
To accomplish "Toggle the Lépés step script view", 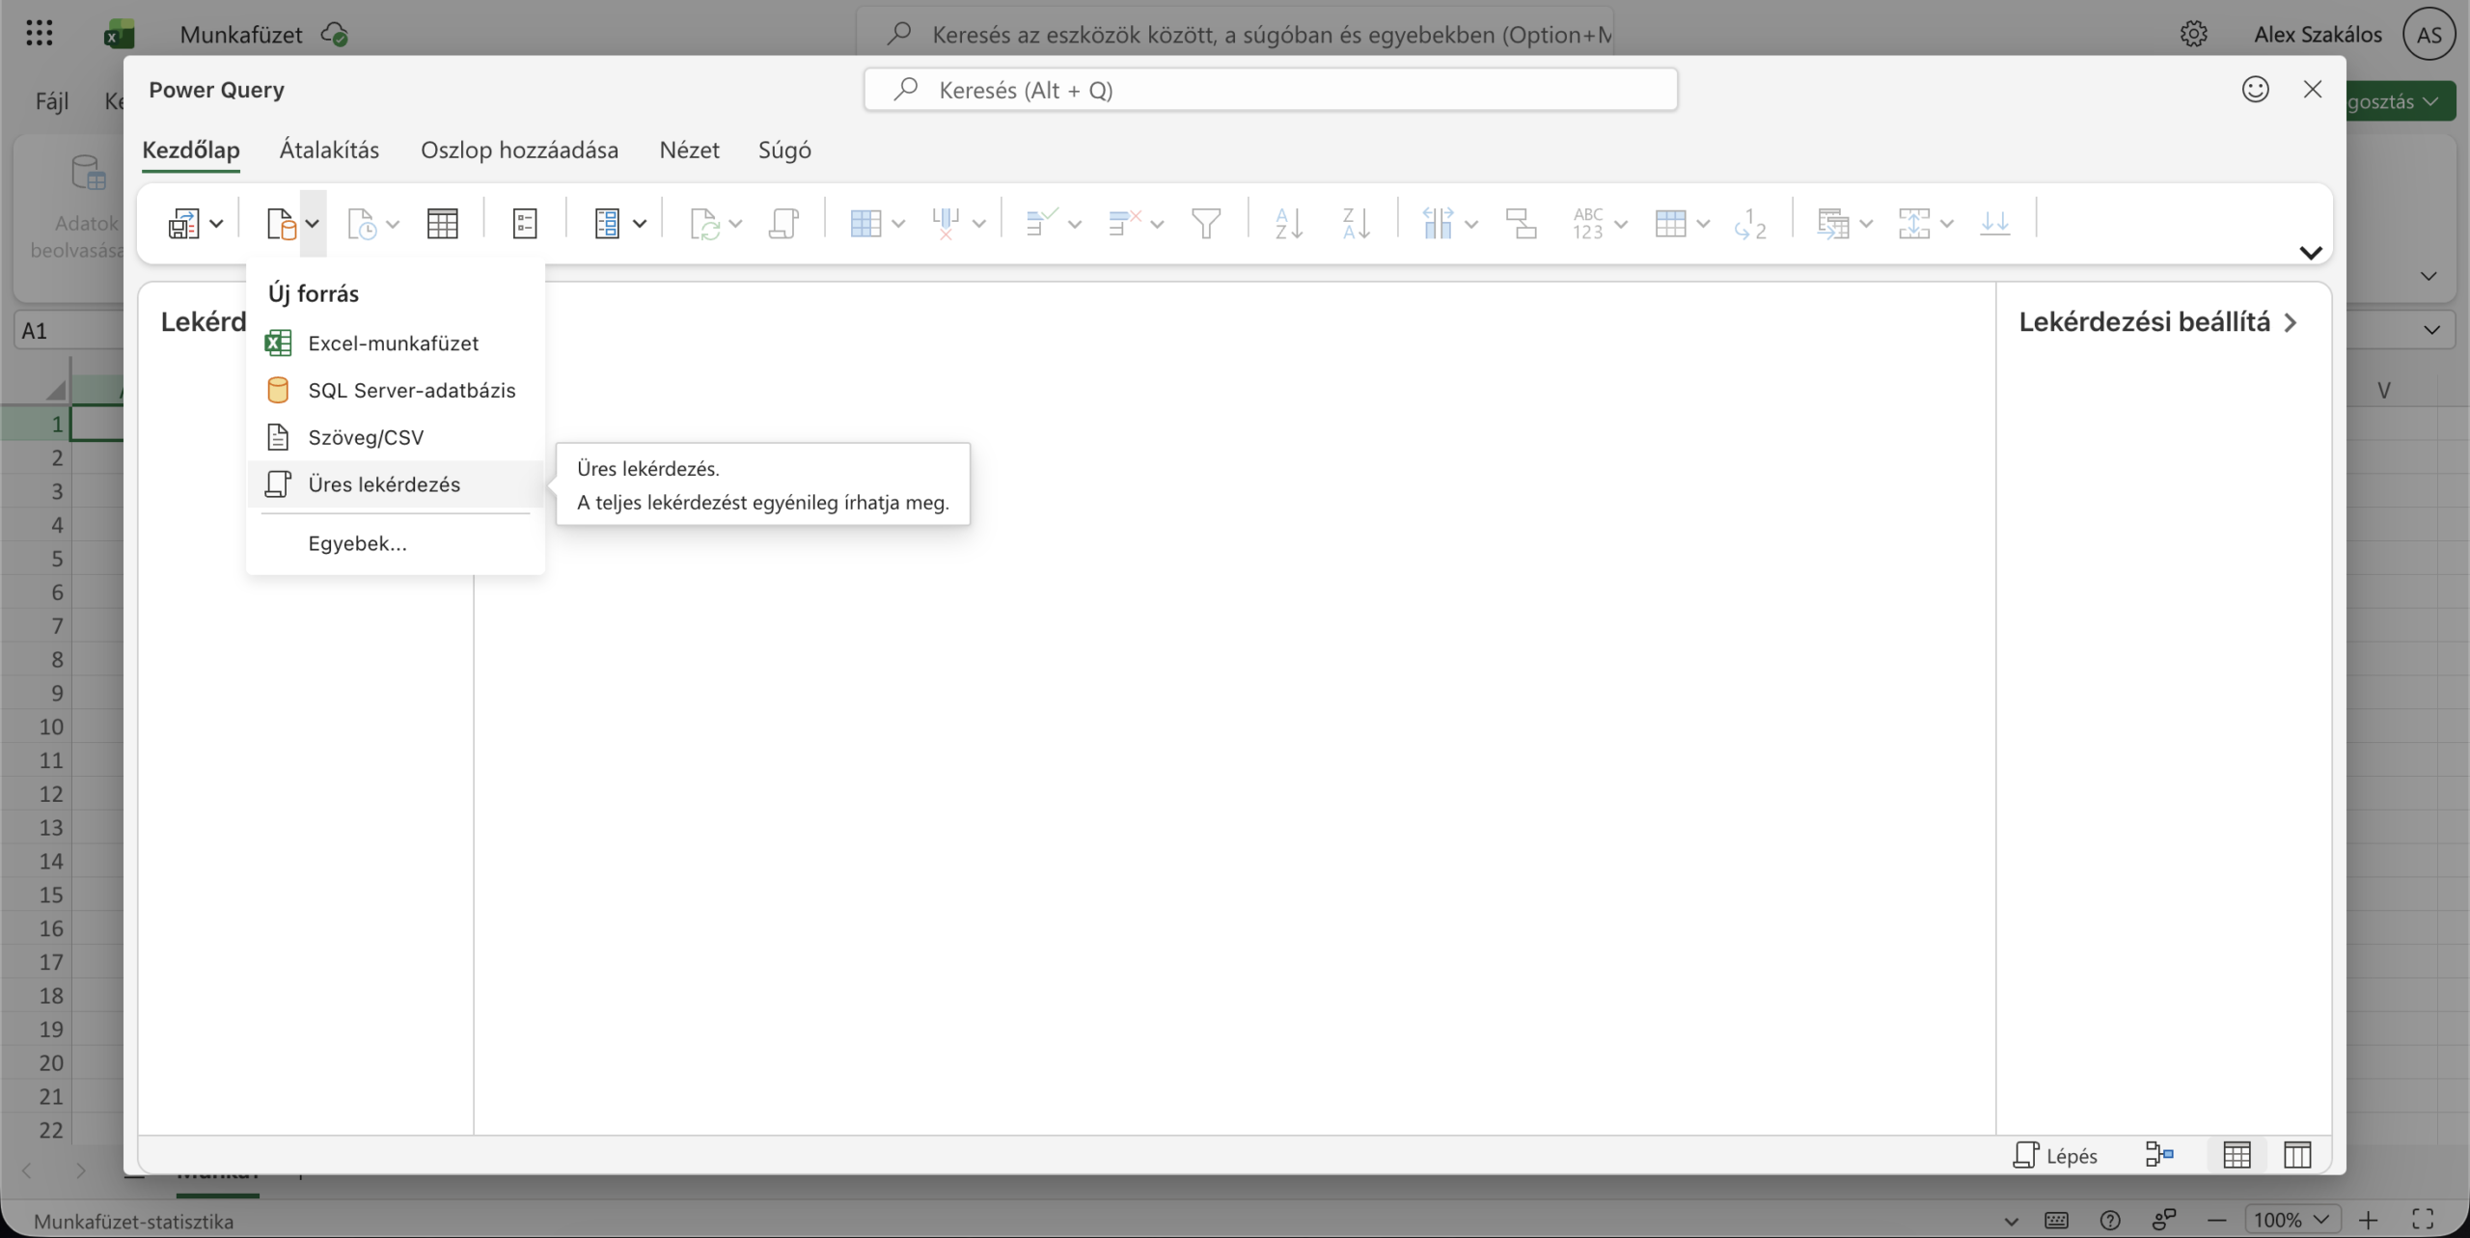I will pyautogui.click(x=2056, y=1155).
